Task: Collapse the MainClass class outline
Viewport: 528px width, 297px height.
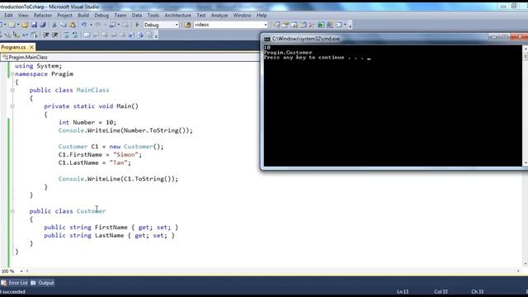Action: coord(12,90)
